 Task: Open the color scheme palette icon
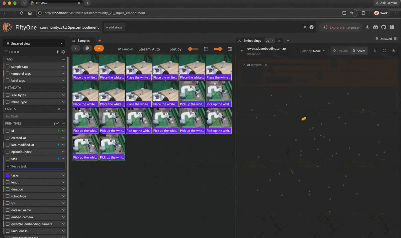point(87,48)
